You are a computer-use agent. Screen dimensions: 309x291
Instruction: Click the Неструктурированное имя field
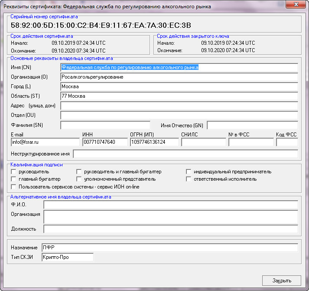(x=185, y=154)
